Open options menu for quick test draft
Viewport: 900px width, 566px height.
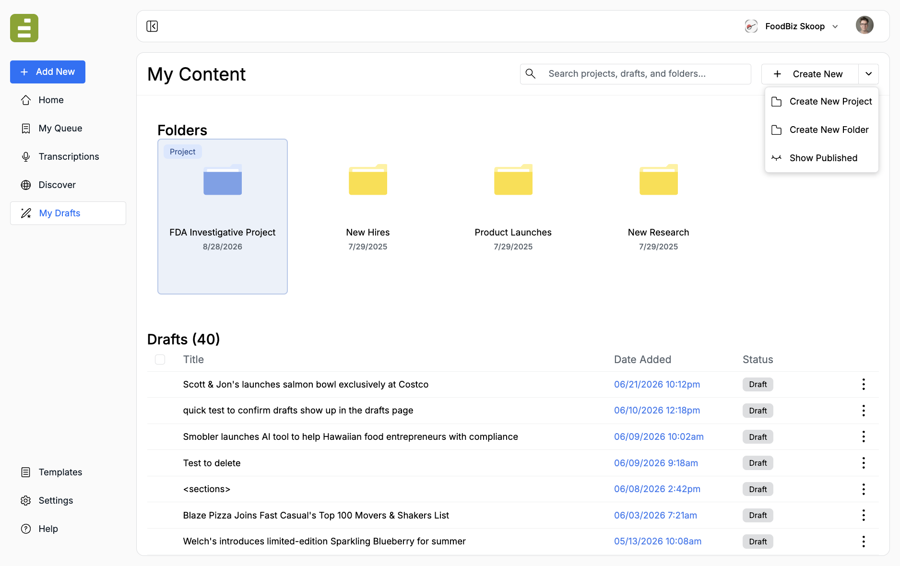(x=863, y=411)
